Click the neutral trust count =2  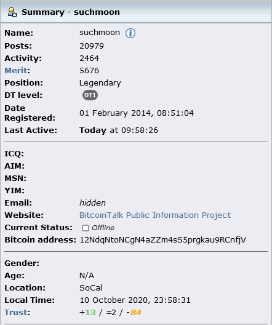click(111, 312)
